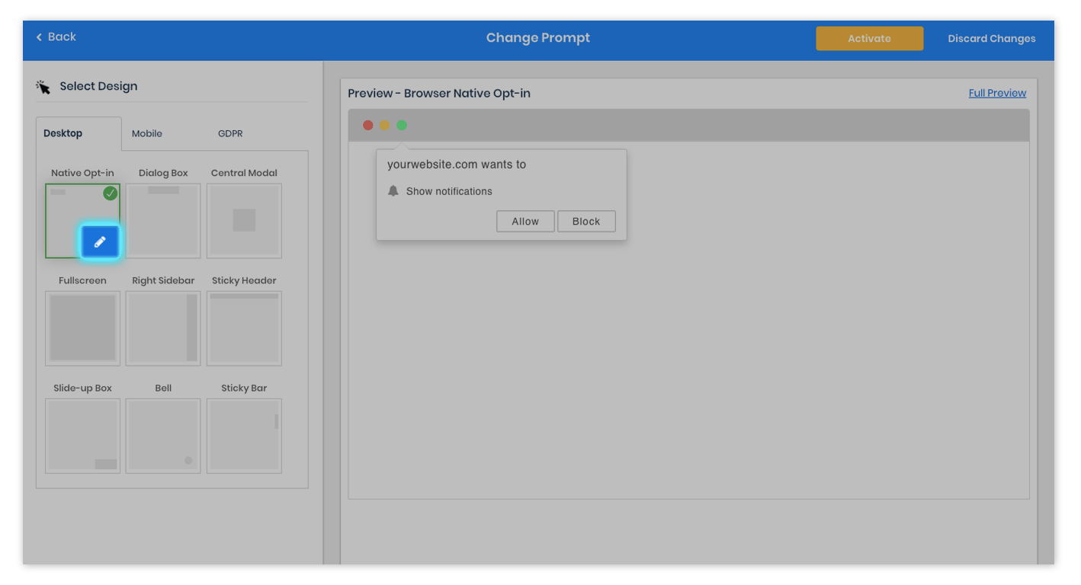Pick the Bell design thumbnail
The image size is (1081, 585).
[x=163, y=436]
